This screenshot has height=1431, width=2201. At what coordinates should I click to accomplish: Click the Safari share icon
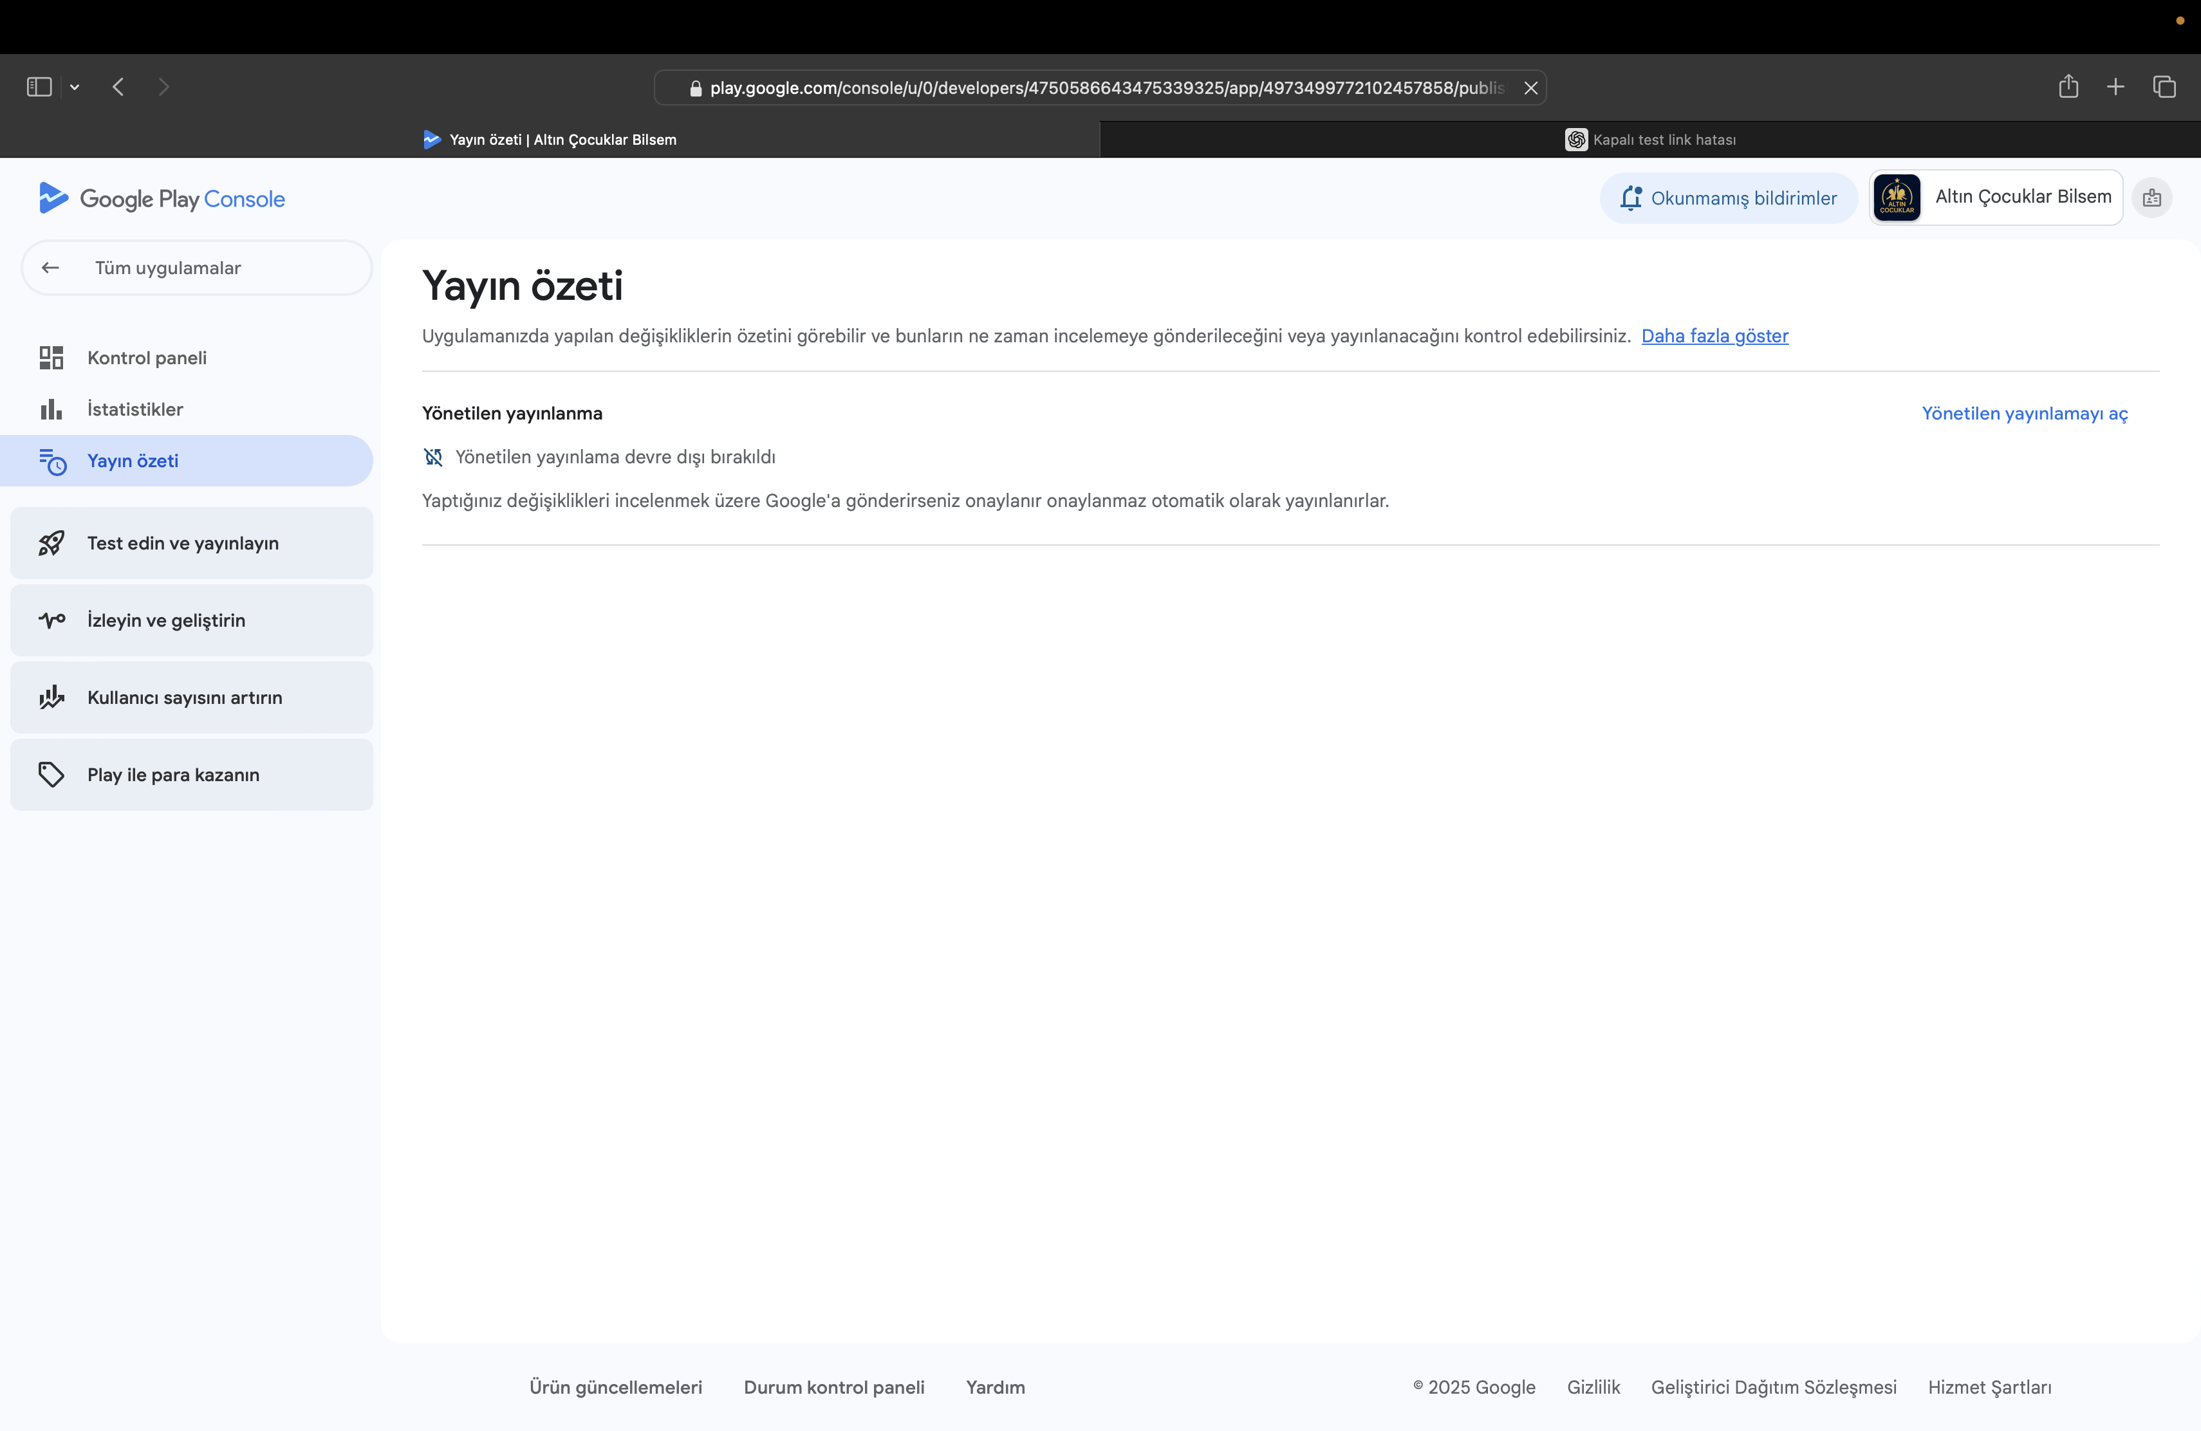[x=2068, y=87]
